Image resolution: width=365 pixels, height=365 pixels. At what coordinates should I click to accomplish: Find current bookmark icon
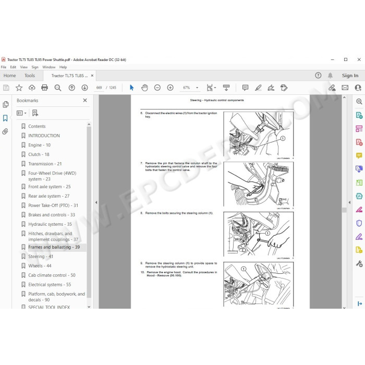pyautogui.click(x=35, y=113)
